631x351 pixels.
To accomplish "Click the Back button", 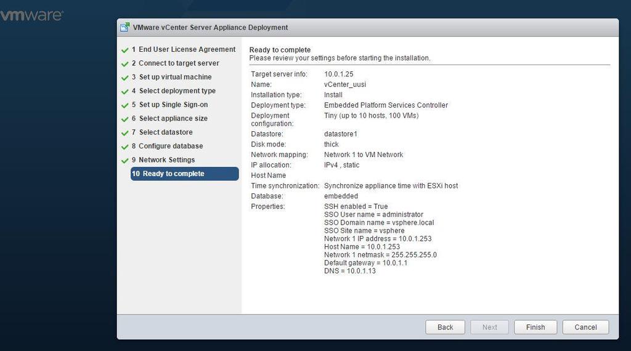I will click(x=445, y=327).
